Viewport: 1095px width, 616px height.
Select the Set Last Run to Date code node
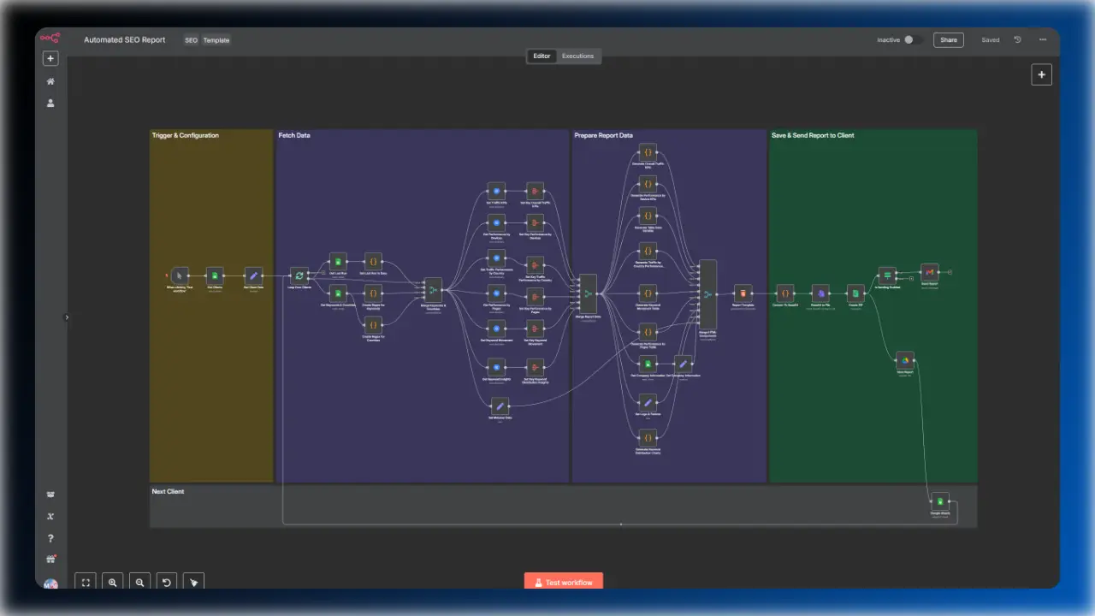pyautogui.click(x=373, y=261)
